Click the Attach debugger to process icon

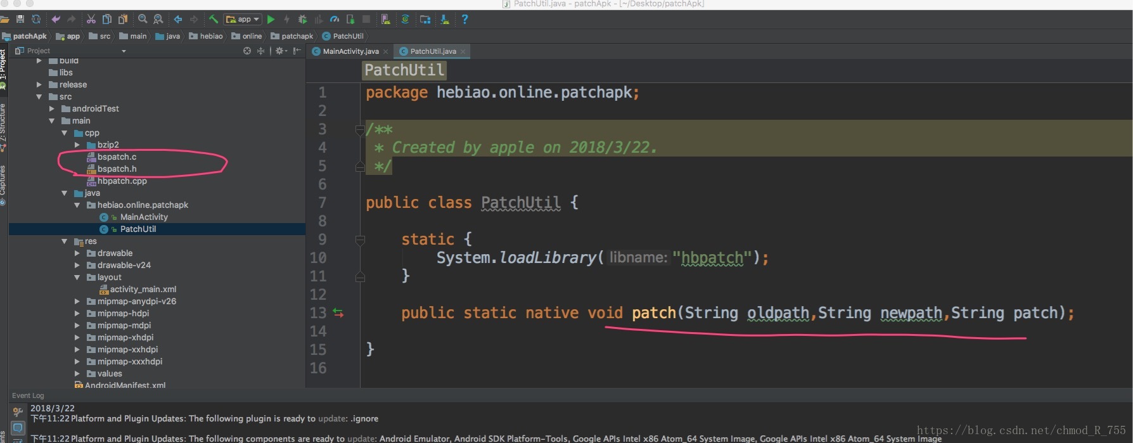coord(350,19)
